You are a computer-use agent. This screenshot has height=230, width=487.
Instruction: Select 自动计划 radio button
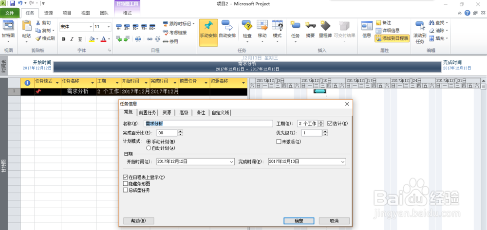pos(148,148)
